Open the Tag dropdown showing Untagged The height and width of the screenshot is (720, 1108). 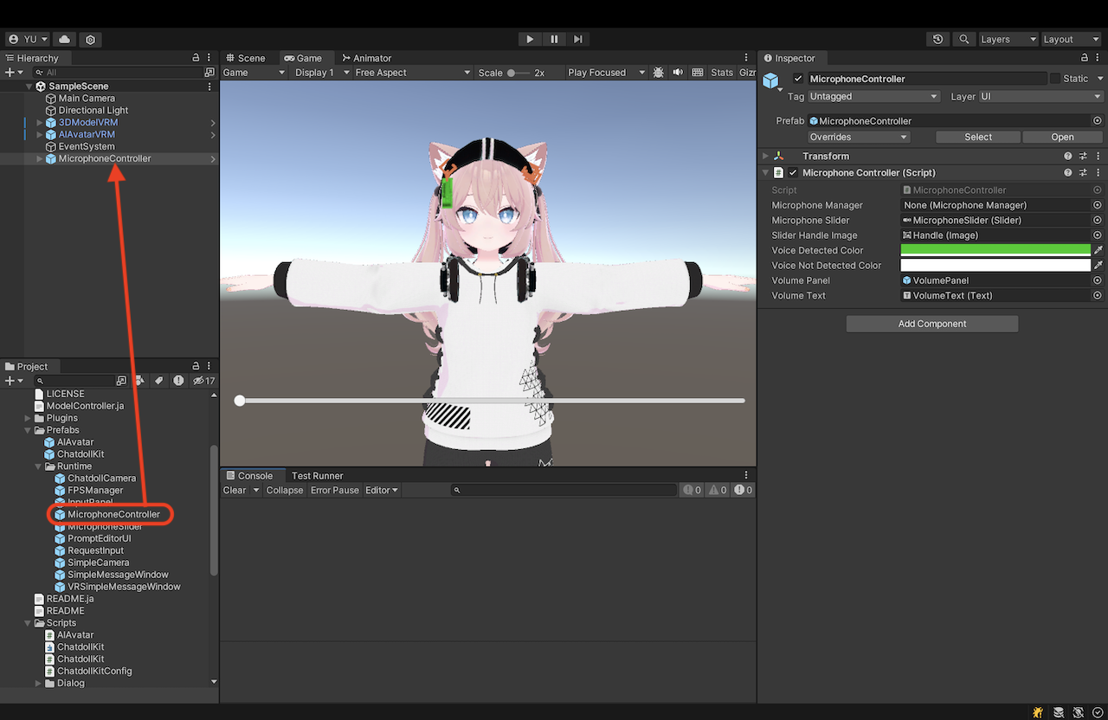873,97
